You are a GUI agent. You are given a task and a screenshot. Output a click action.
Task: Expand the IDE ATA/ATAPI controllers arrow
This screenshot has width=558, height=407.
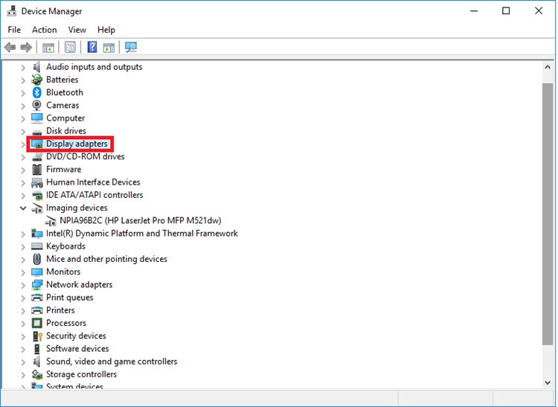(x=23, y=196)
